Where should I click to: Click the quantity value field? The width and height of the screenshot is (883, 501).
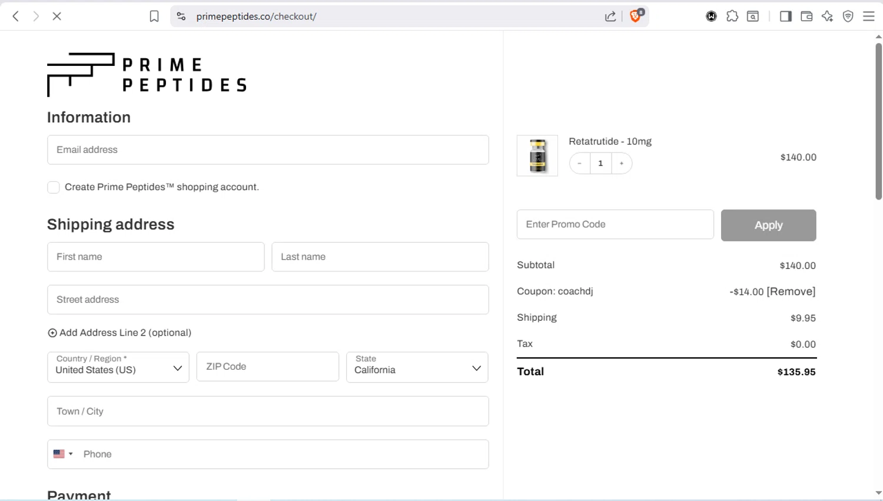[600, 163]
